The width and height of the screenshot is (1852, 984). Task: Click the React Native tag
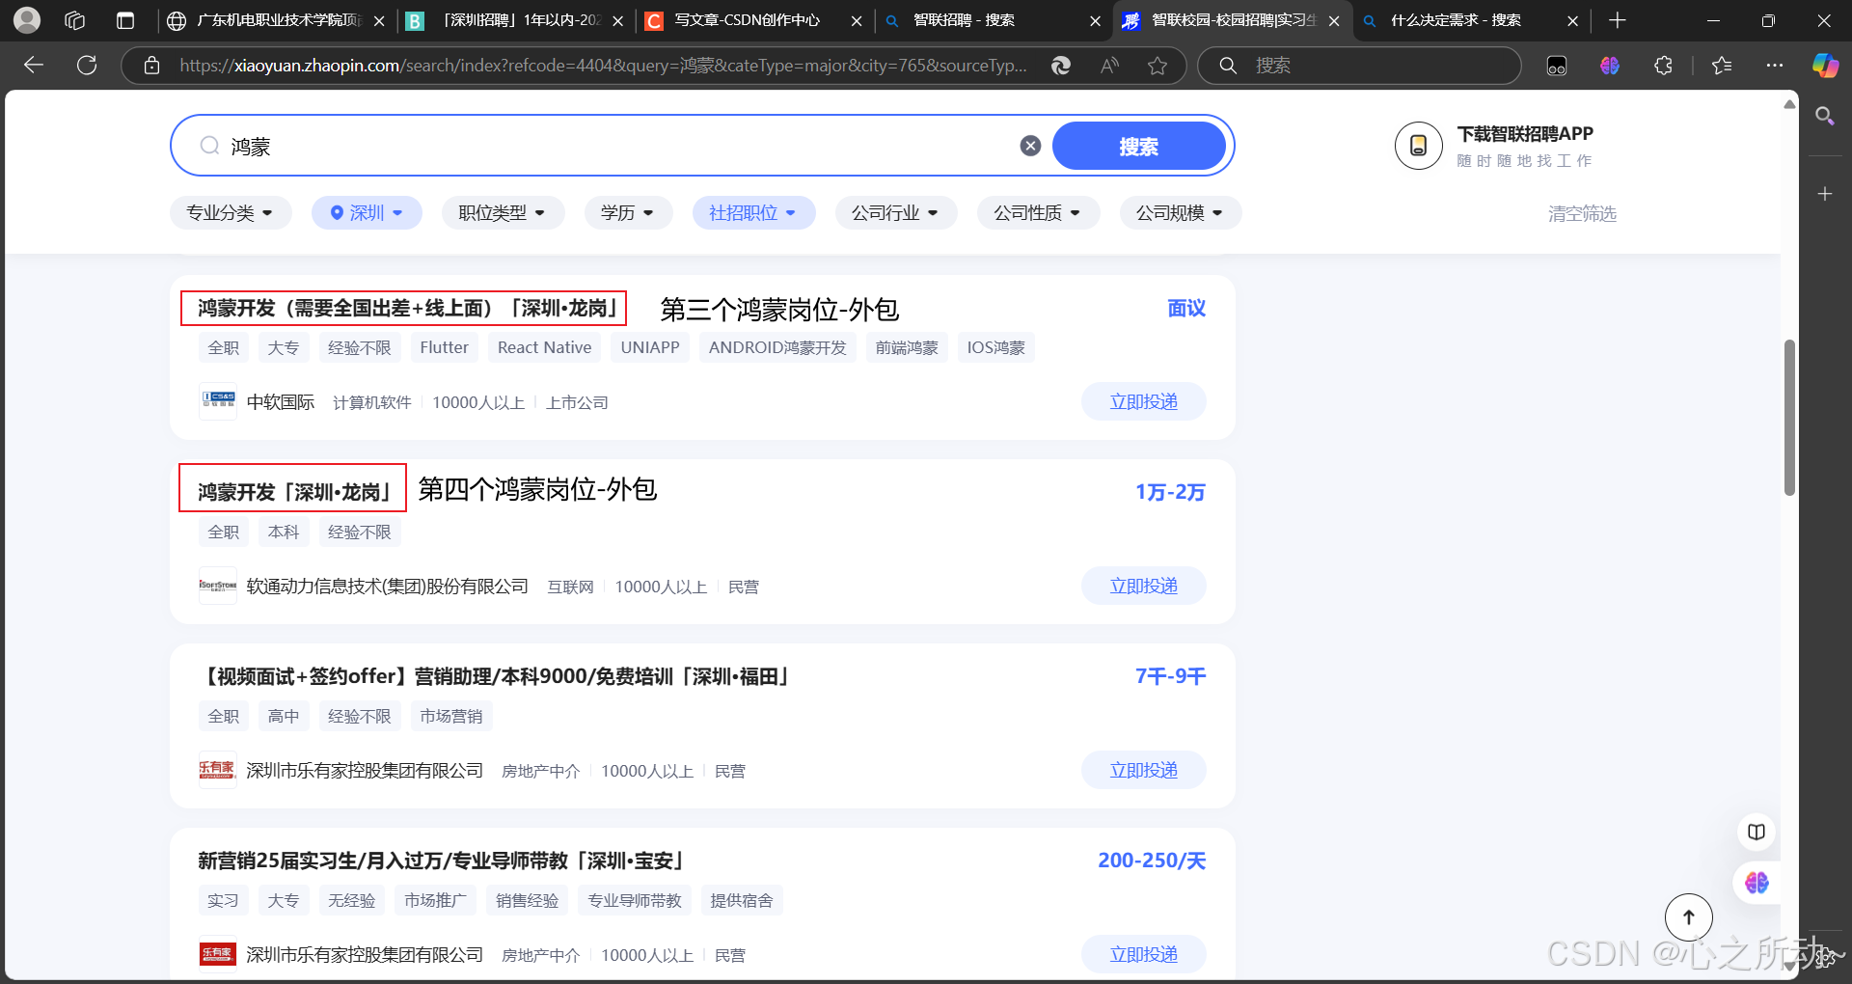(x=544, y=347)
